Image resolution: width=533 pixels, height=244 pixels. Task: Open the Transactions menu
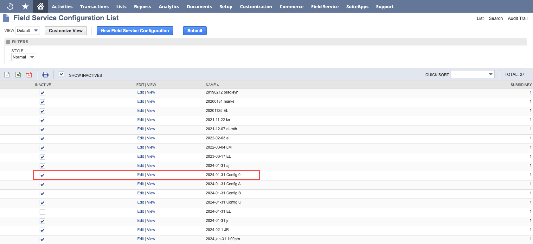pyautogui.click(x=94, y=6)
